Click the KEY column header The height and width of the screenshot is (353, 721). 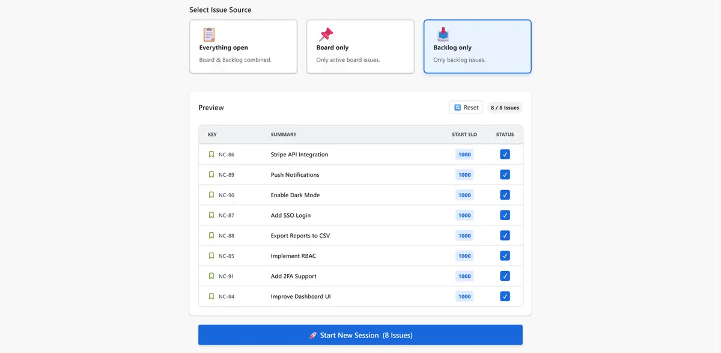[x=212, y=135]
